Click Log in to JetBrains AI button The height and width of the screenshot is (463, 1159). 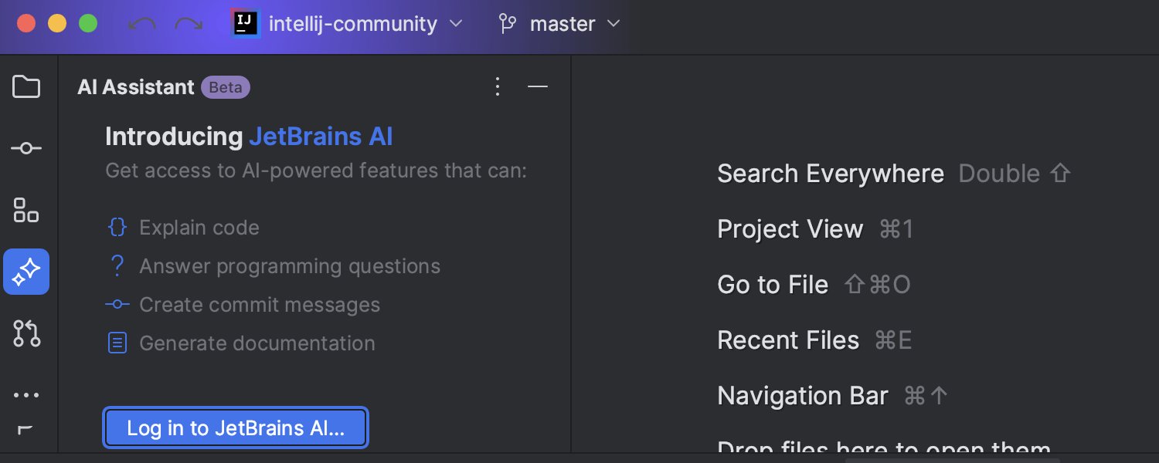coord(235,428)
